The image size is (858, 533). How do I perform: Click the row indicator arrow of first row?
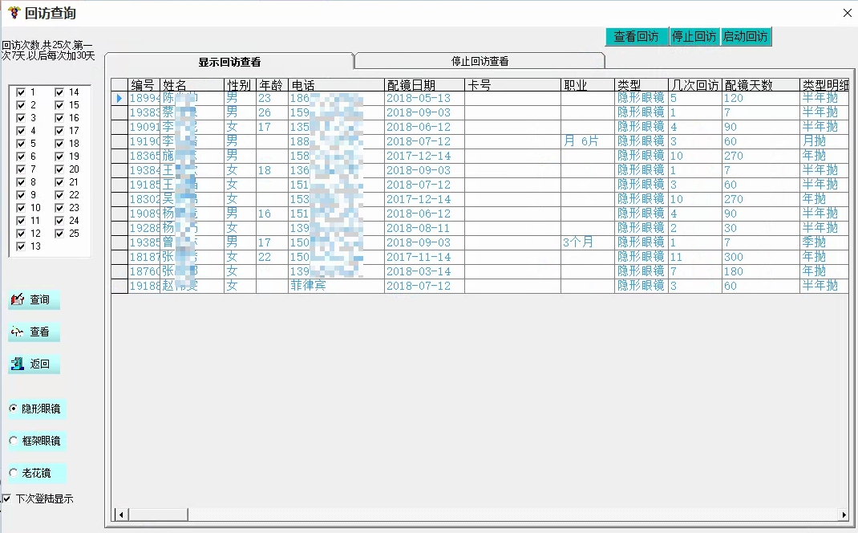119,98
